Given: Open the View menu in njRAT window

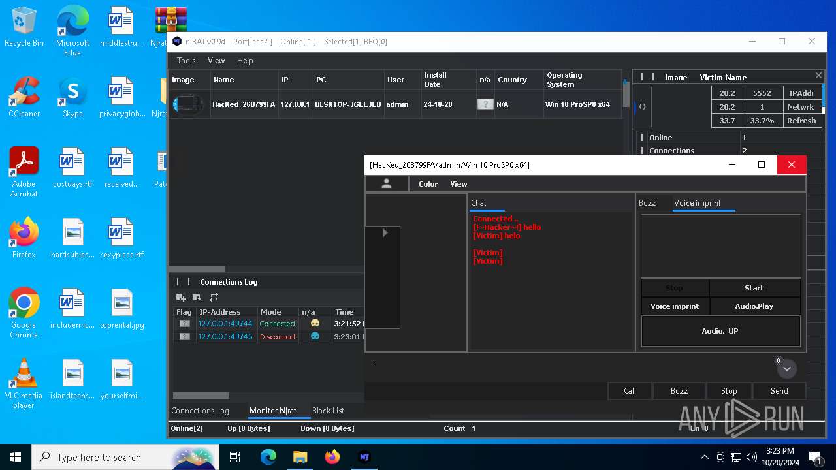Looking at the screenshot, I should (216, 61).
